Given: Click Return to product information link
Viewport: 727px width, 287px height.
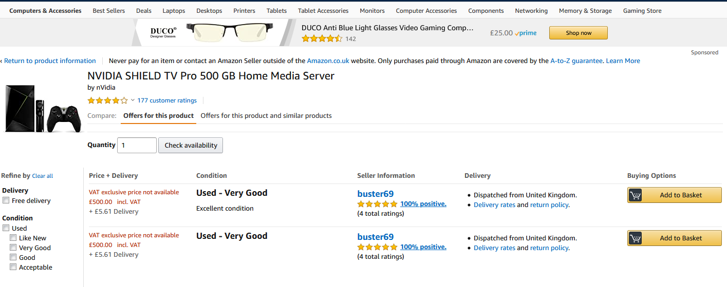Looking at the screenshot, I should pos(50,61).
